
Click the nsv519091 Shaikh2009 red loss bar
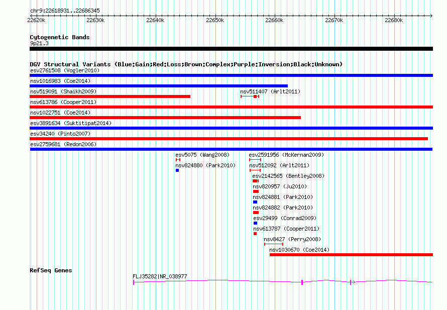coord(110,96)
